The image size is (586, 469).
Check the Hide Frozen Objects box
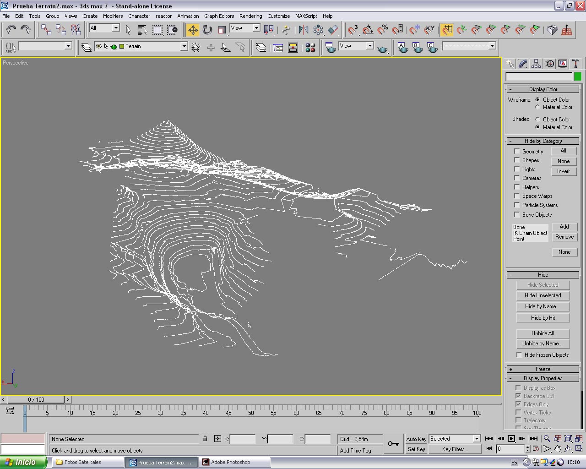coord(519,354)
